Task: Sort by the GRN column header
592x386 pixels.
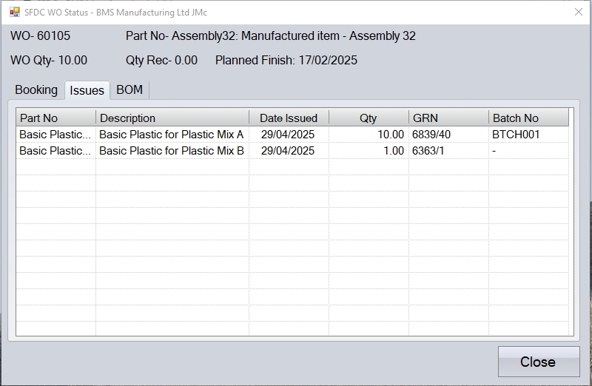Action: coord(448,118)
